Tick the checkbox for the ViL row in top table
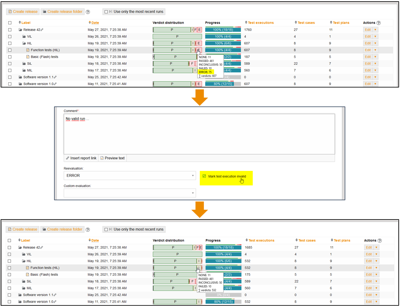Image resolution: width=400 pixels, height=307 pixels. tap(10, 37)
